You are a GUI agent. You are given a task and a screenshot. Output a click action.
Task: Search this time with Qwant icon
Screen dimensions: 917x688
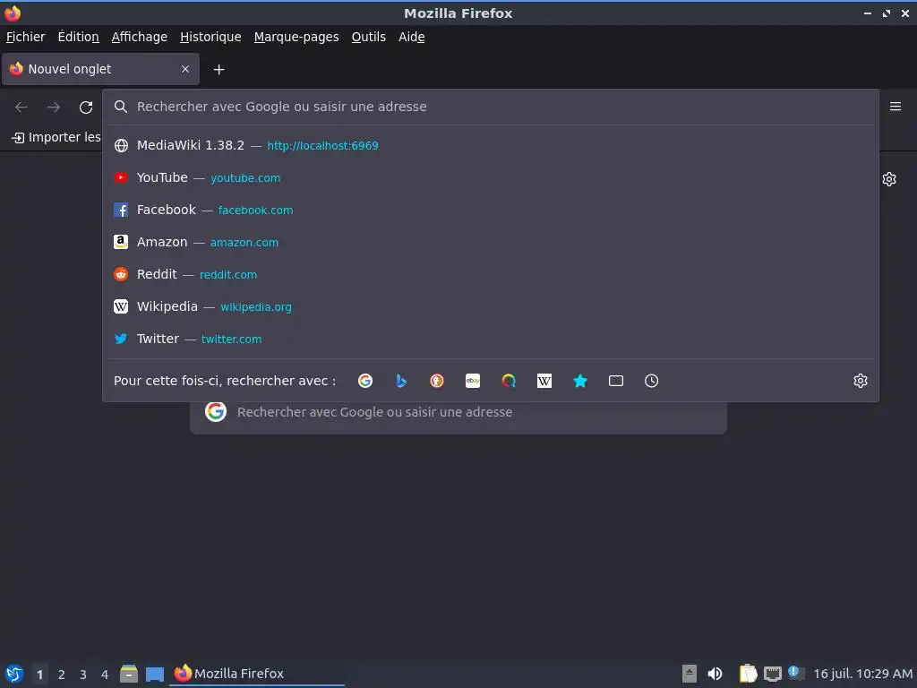[x=509, y=381]
